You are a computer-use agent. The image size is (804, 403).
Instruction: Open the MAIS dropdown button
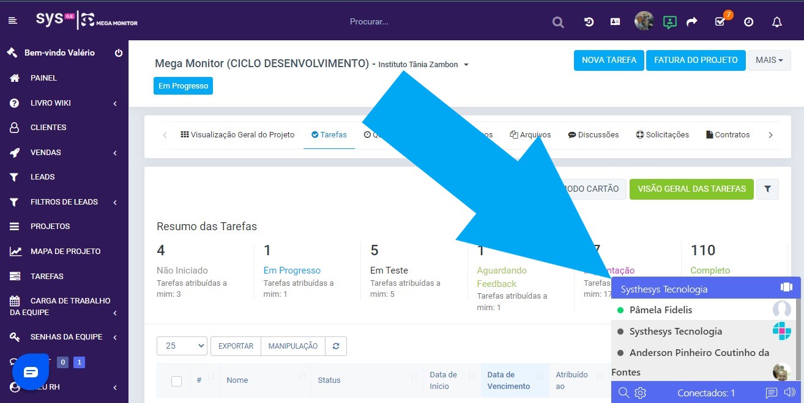click(769, 60)
